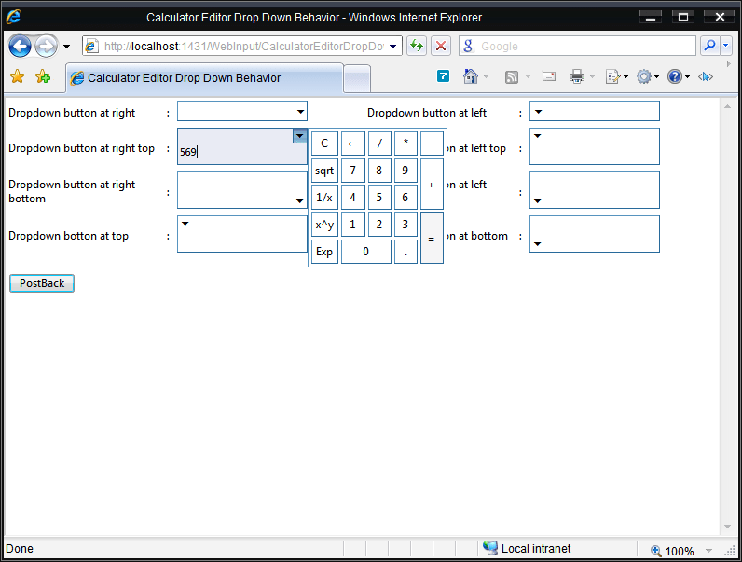Open dropdown arrow of 'right bottom' editor

click(299, 200)
